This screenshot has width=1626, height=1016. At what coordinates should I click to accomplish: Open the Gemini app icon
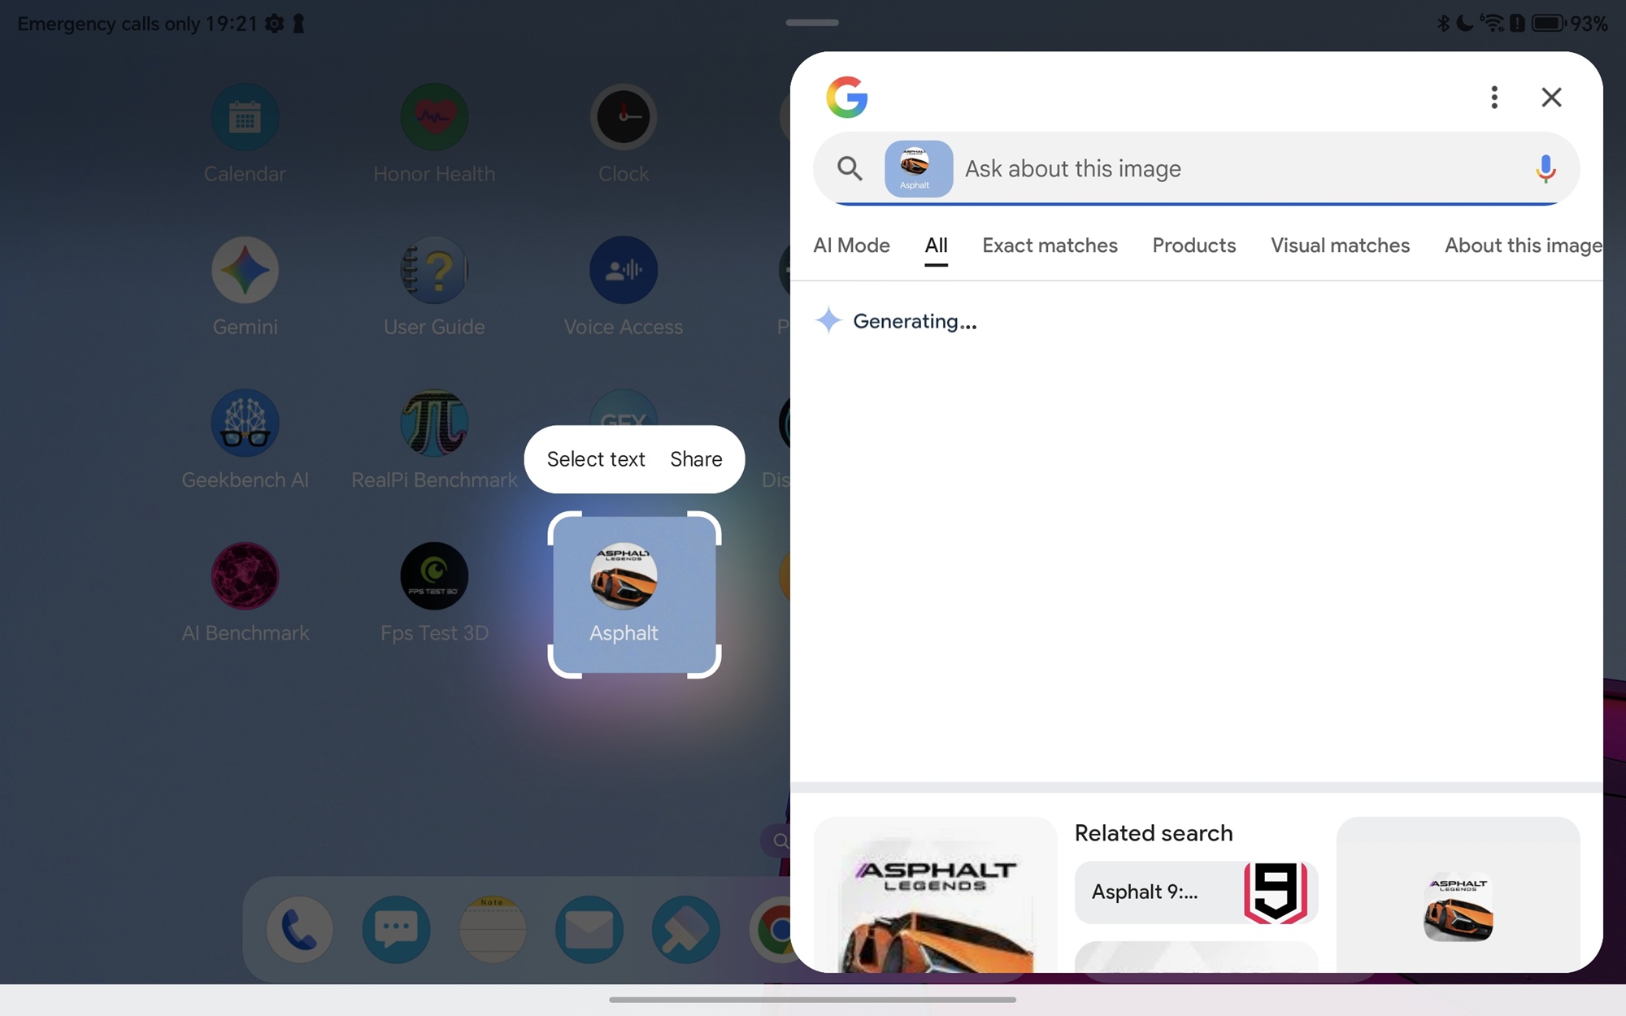tap(245, 271)
